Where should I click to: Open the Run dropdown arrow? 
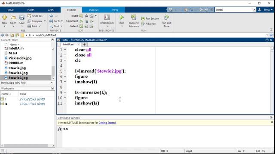pyautogui.click(x=122, y=27)
